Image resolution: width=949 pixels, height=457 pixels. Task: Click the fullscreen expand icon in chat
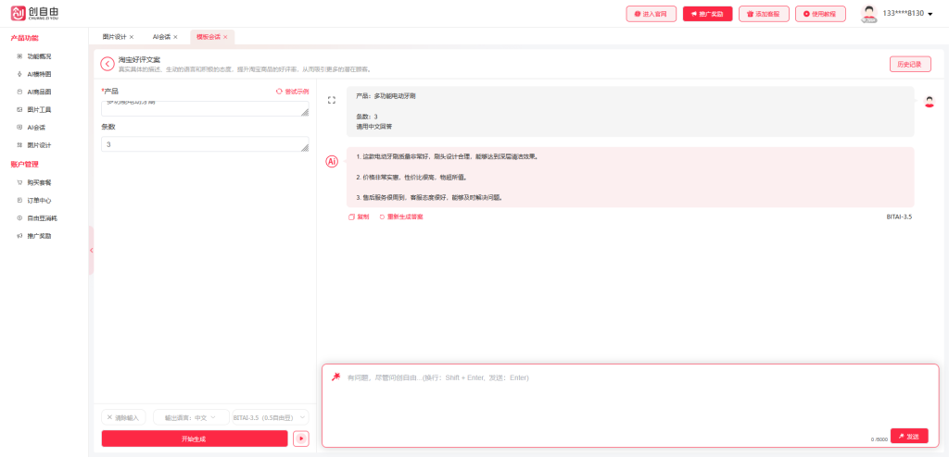(332, 100)
